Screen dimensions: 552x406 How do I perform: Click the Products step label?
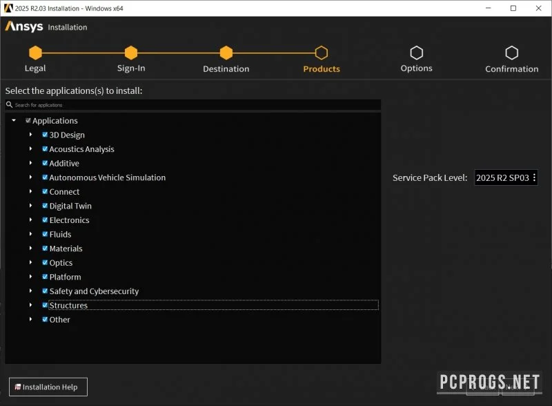tap(322, 69)
